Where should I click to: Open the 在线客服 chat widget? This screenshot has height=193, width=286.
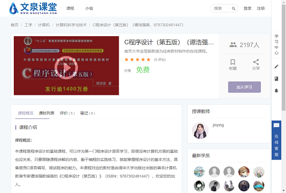tap(276, 139)
